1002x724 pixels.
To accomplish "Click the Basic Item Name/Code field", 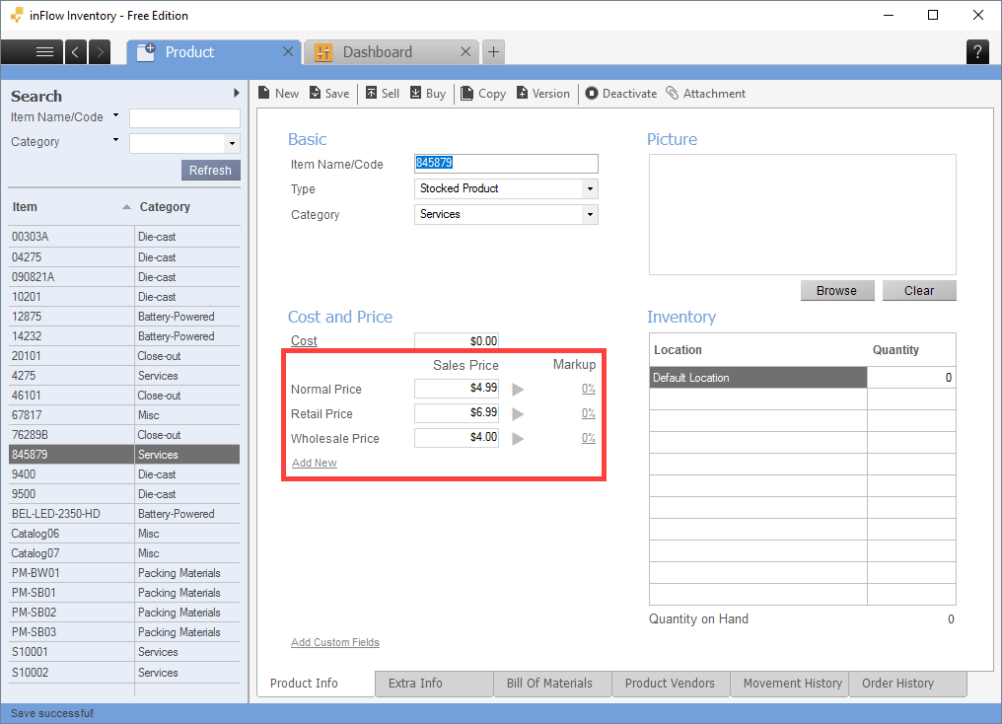I will (506, 164).
